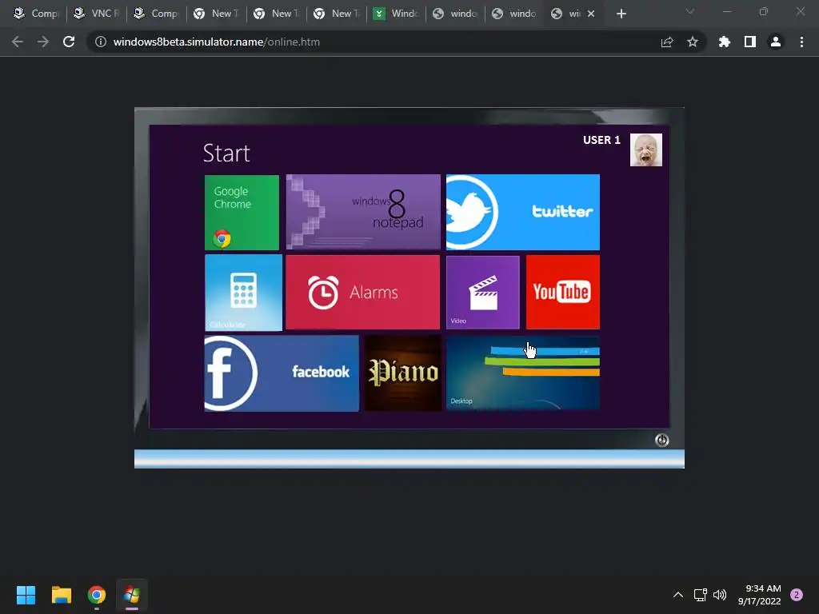819x614 pixels.
Task: Open the Google Chrome tile
Action: (x=242, y=213)
